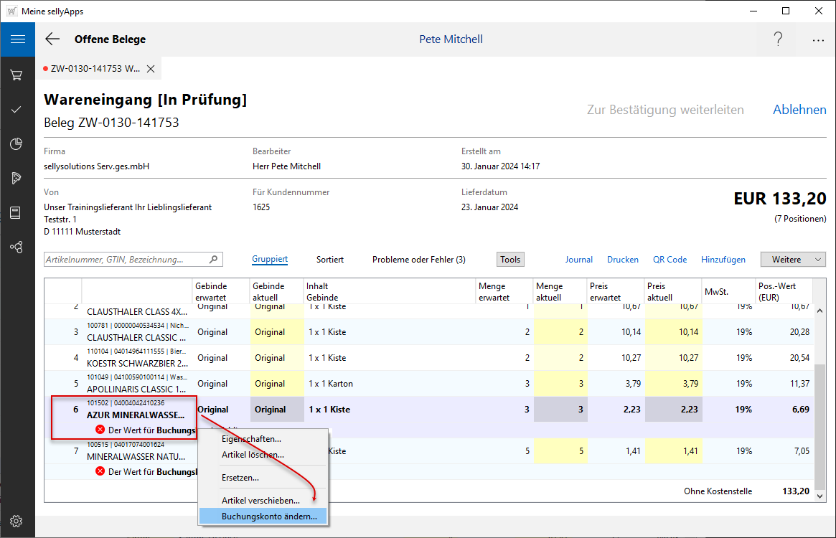Choose Buchungskonto ändern from context menu
This screenshot has width=836, height=538.
point(269,516)
